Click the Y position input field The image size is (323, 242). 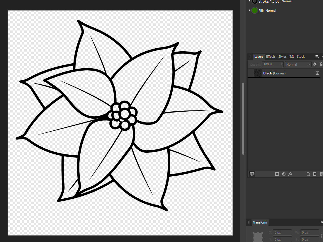click(x=282, y=239)
